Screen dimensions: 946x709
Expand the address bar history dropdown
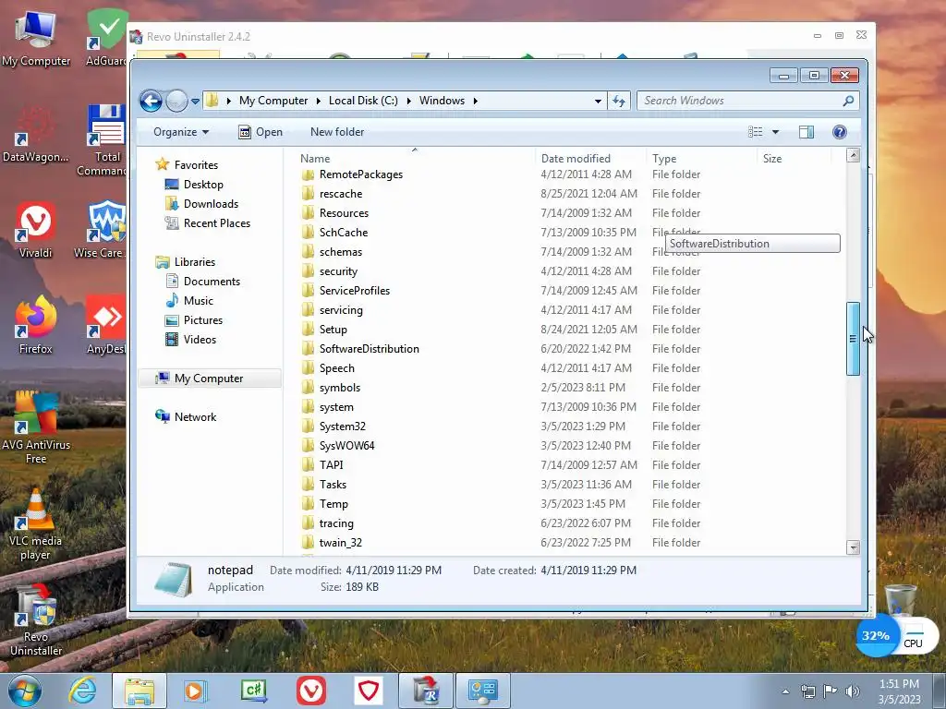[x=598, y=101]
